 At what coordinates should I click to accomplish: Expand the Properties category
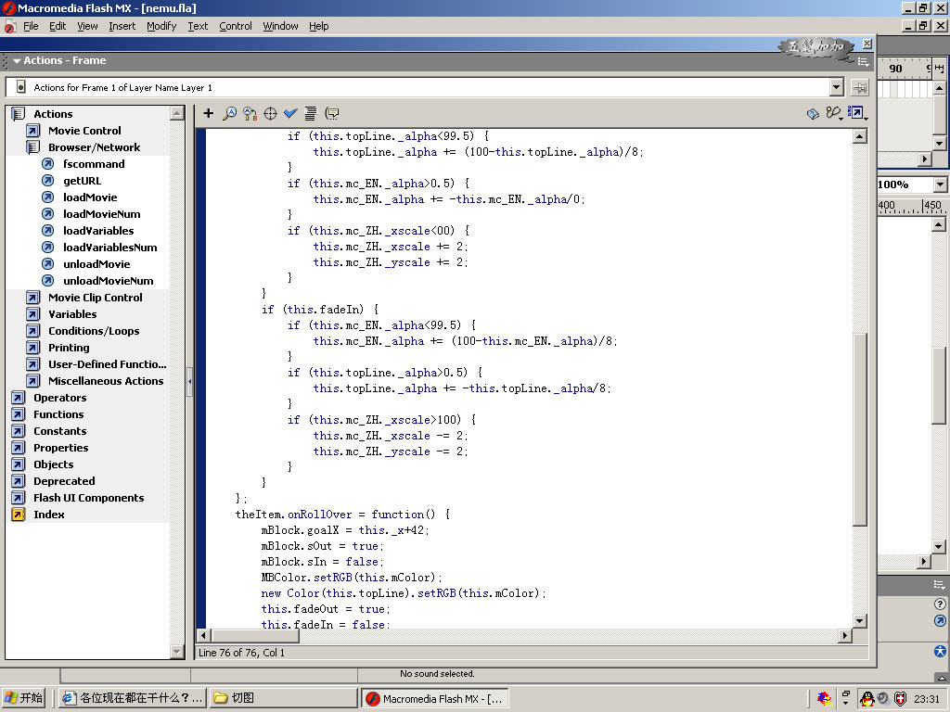pyautogui.click(x=19, y=448)
